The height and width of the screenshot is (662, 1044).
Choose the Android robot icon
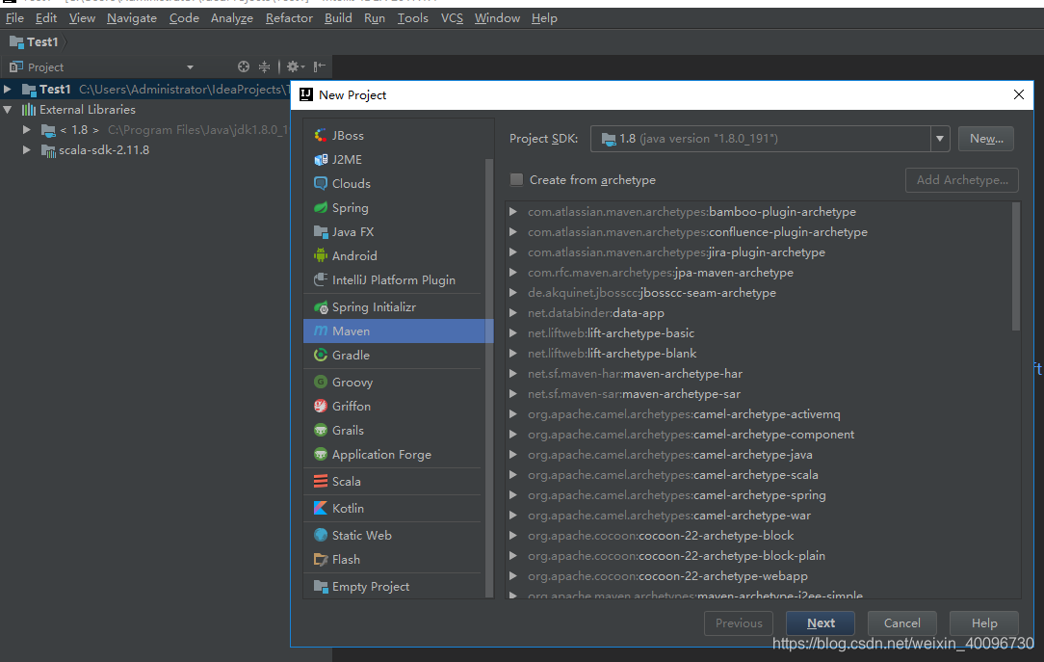pos(321,255)
